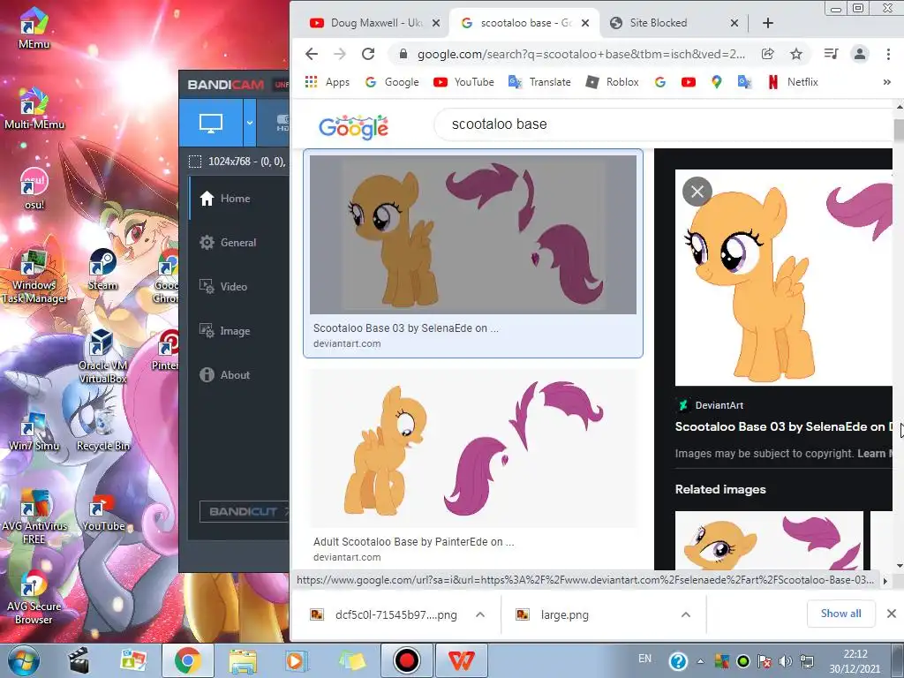The width and height of the screenshot is (904, 678).
Task: Open the media control icon in Chrome toolbar
Action: coord(831,54)
